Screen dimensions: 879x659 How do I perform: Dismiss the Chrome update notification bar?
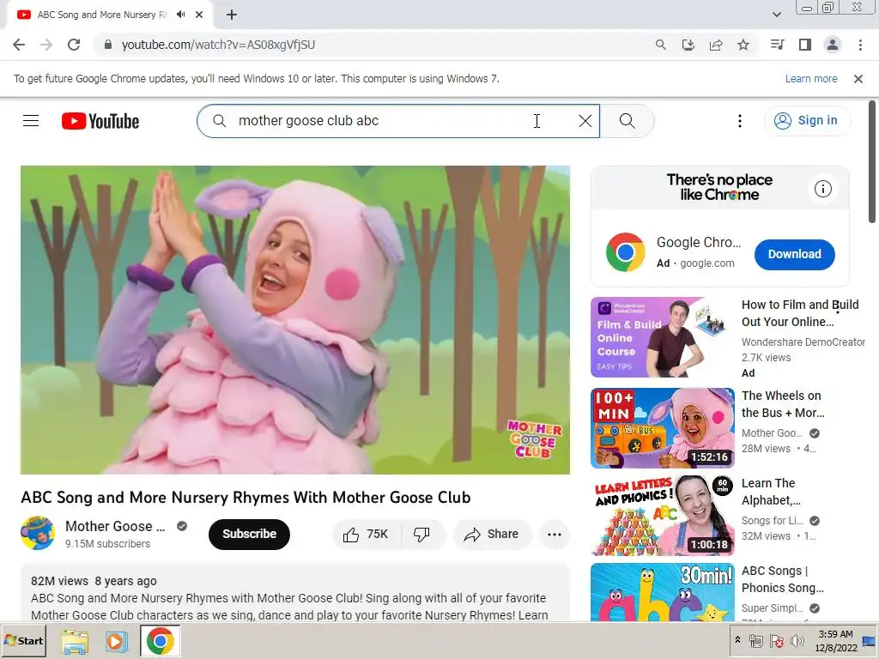click(x=858, y=79)
